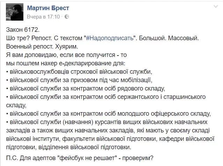Click the bullet mentioning сержантського і старшинського
223x166 pixels.
pos(105,96)
